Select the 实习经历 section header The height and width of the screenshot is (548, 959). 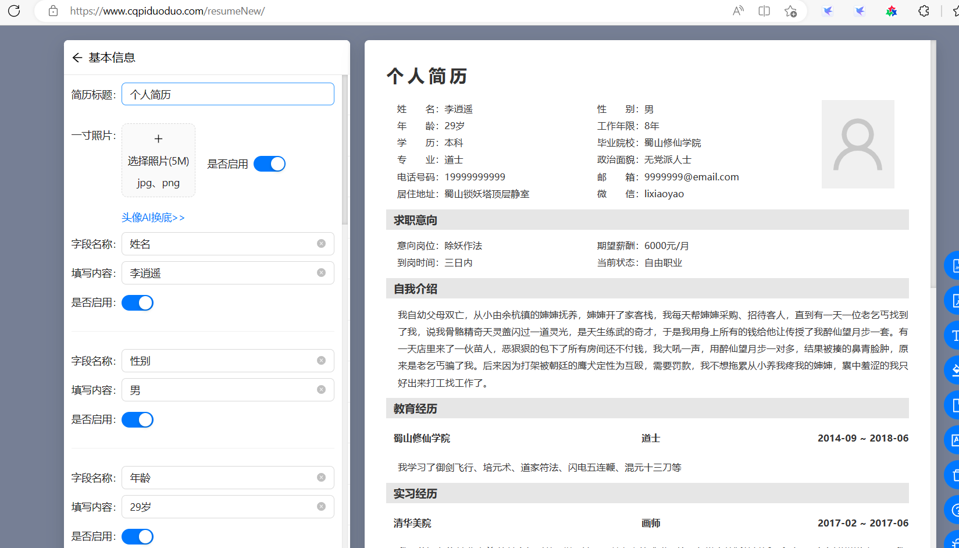pyautogui.click(x=647, y=493)
